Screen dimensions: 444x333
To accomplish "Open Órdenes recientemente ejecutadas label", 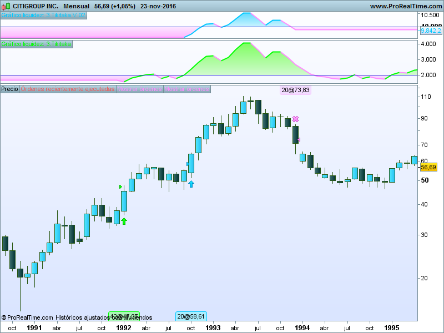I will point(68,89).
